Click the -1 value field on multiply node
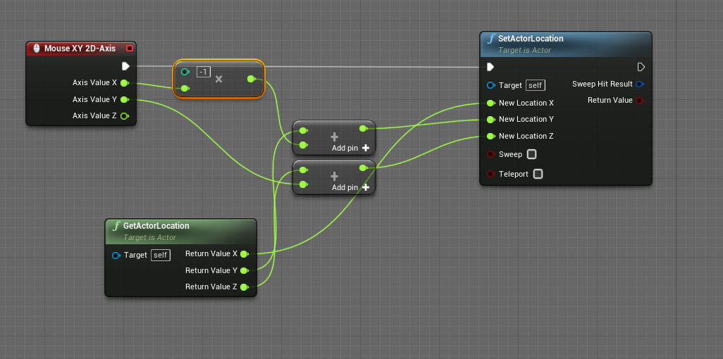723x359 pixels. 204,72
